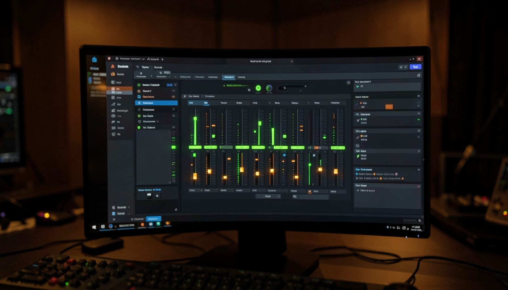Click the first orange round icon on the taskbar
Image resolution: width=508 pixels, height=290 pixels.
point(142,225)
